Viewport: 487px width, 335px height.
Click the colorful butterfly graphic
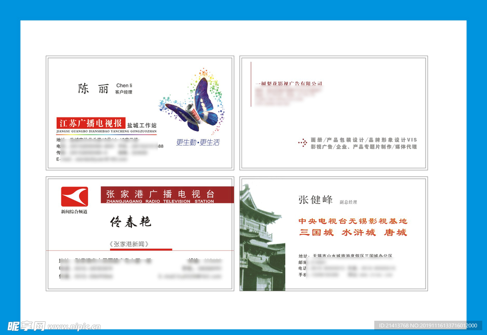click(x=194, y=105)
